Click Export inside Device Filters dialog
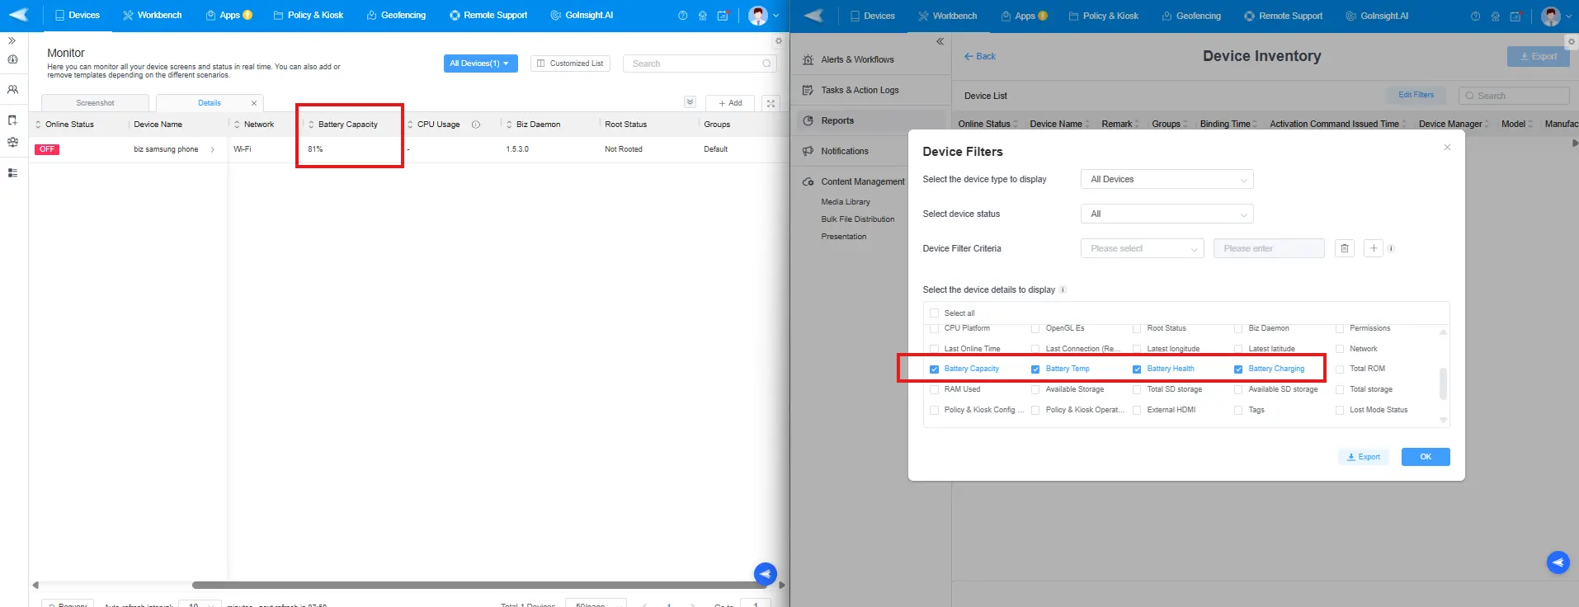 point(1363,457)
